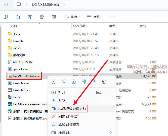Click the 2017/10/31 21:49 date of docs

click(x=86, y=34)
